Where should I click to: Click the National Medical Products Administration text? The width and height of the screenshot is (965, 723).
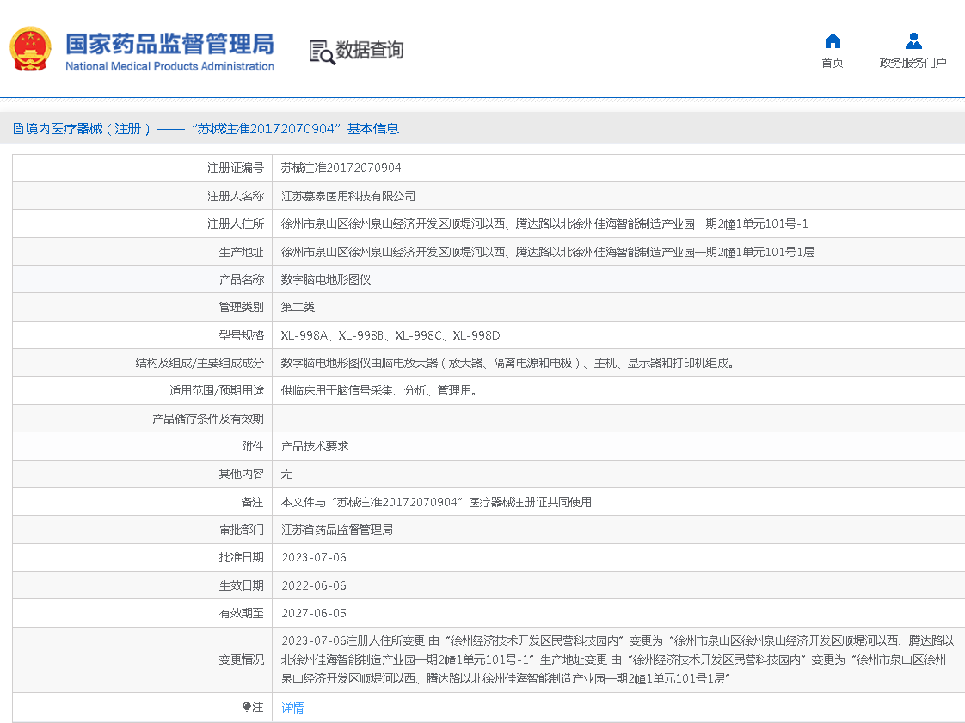(x=169, y=66)
